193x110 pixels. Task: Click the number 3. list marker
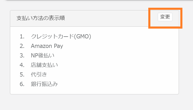(22, 56)
